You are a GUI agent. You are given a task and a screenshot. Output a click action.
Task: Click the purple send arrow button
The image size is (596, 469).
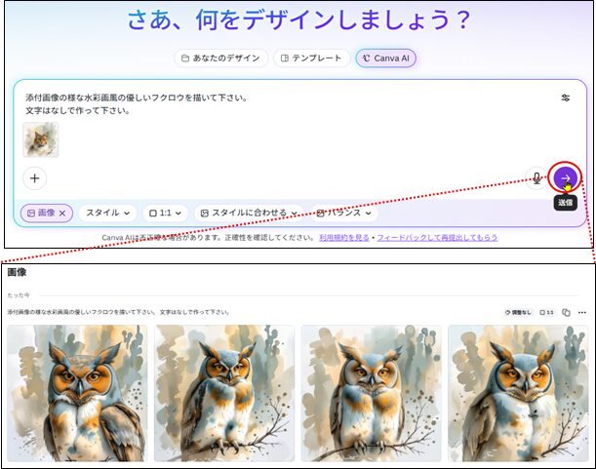coord(565,177)
